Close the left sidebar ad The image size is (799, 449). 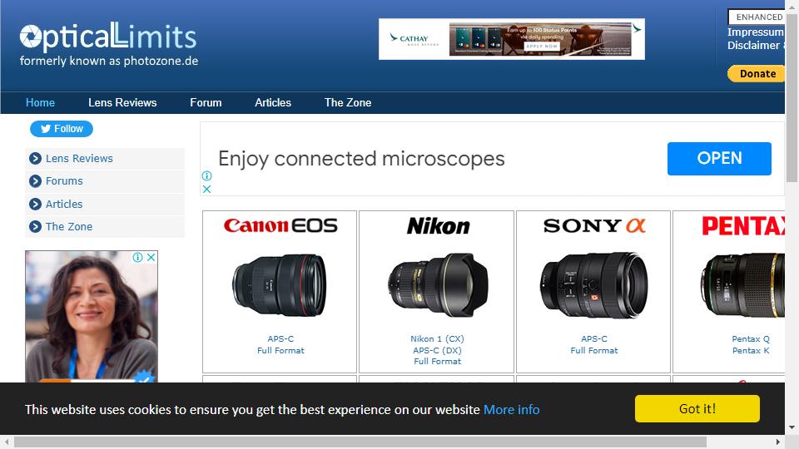pyautogui.click(x=151, y=258)
